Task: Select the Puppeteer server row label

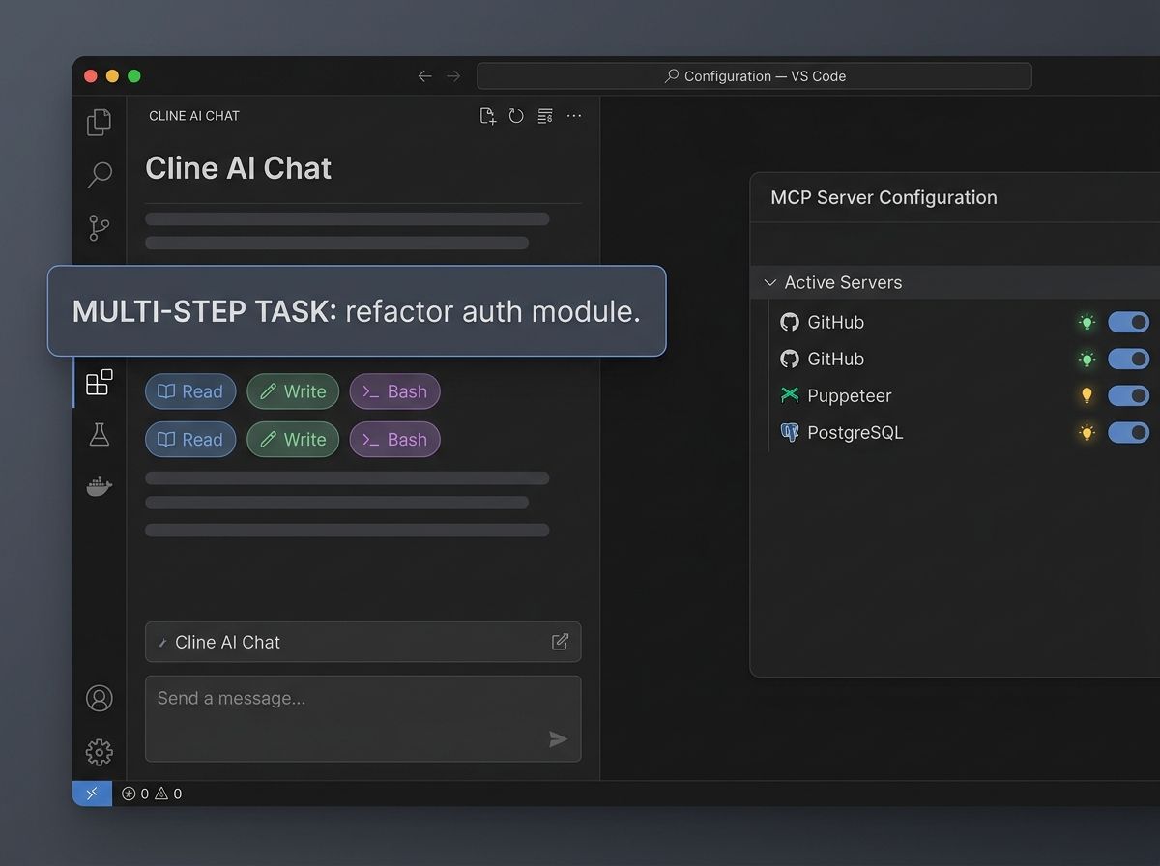Action: (850, 395)
